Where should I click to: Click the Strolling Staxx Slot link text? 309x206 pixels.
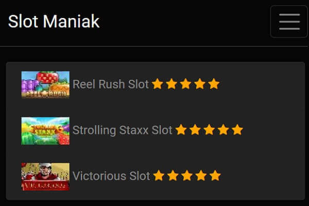pyautogui.click(x=123, y=130)
